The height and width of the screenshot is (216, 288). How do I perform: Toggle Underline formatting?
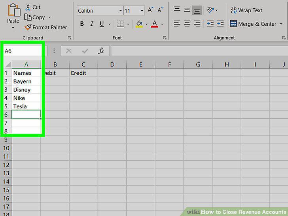tap(102, 24)
